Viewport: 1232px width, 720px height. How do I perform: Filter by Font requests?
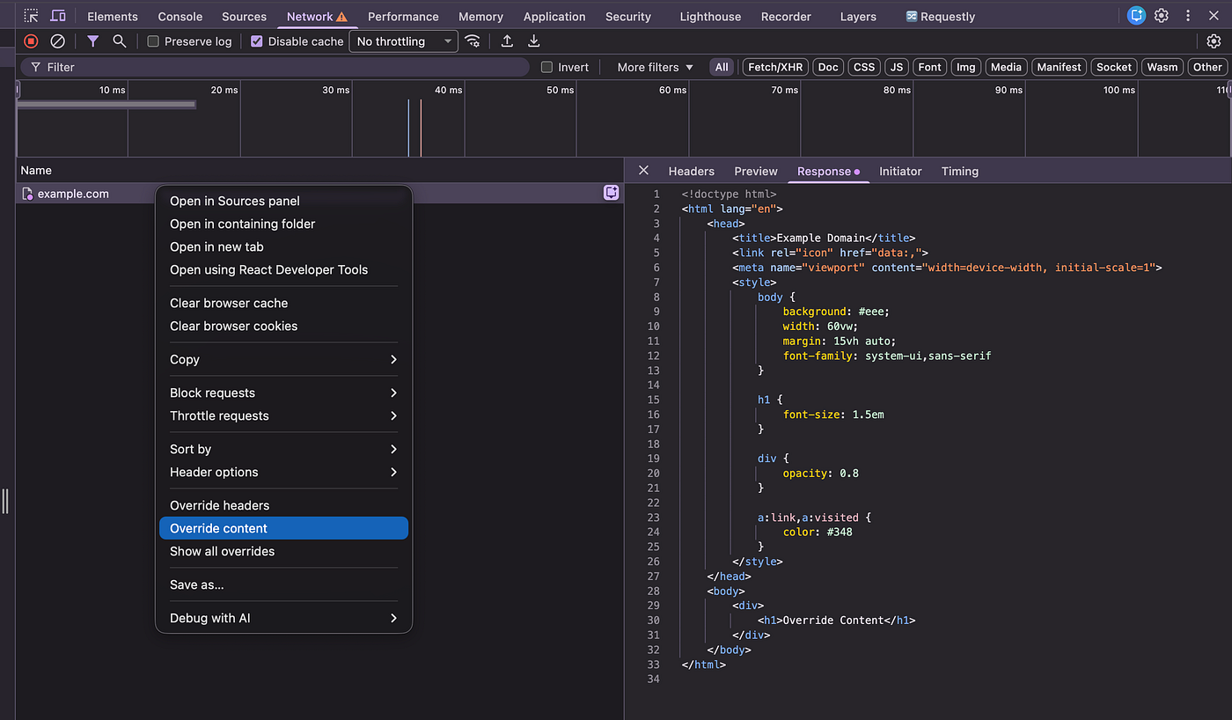pos(930,67)
